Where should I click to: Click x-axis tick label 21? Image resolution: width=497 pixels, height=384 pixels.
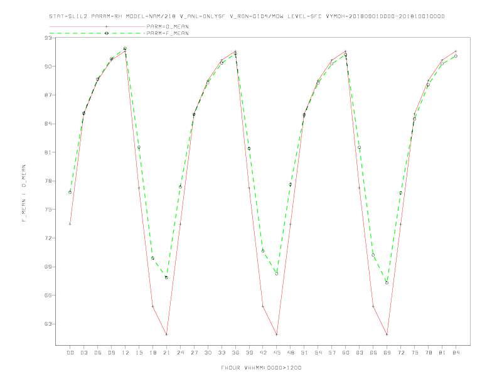[166, 353]
